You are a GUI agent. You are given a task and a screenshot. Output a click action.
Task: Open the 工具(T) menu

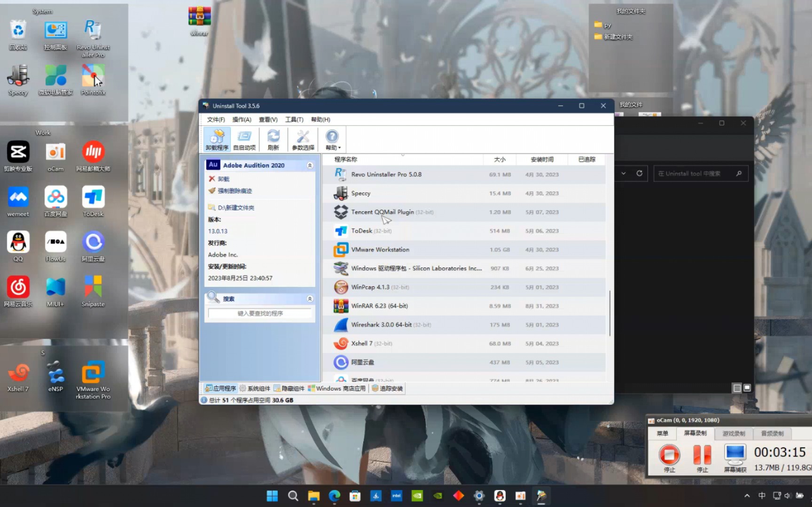(294, 120)
